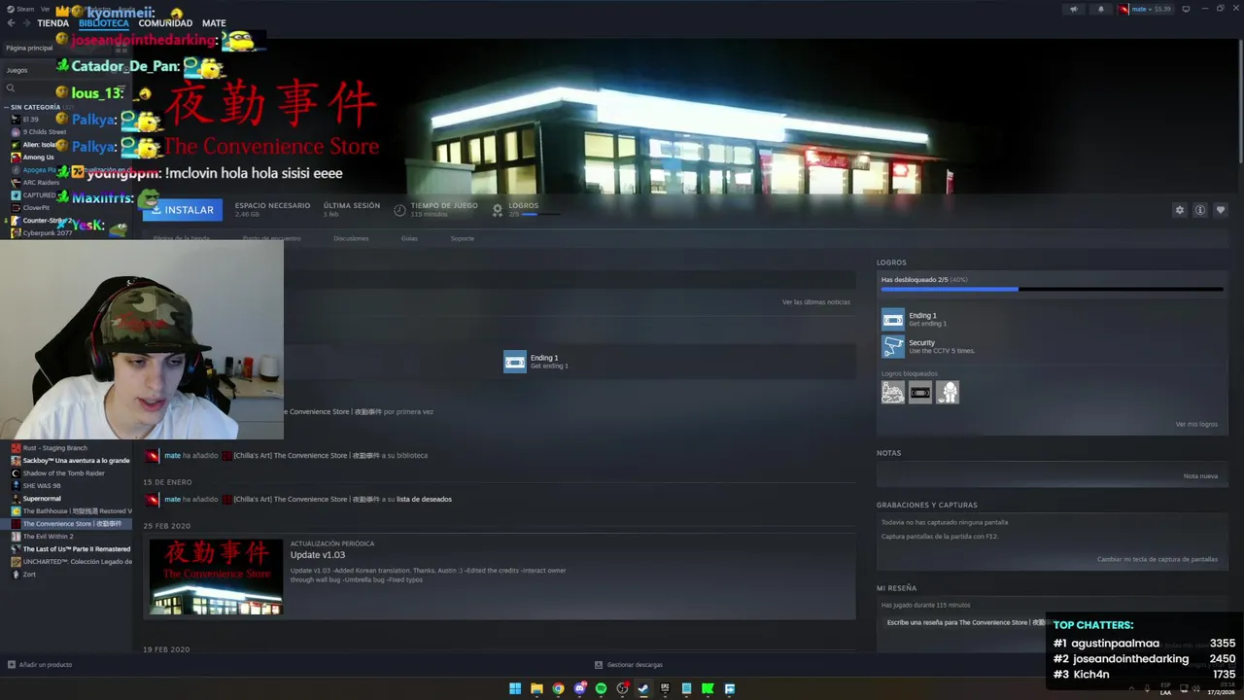Click the lista de deseados link
The height and width of the screenshot is (700, 1244).
click(x=424, y=500)
